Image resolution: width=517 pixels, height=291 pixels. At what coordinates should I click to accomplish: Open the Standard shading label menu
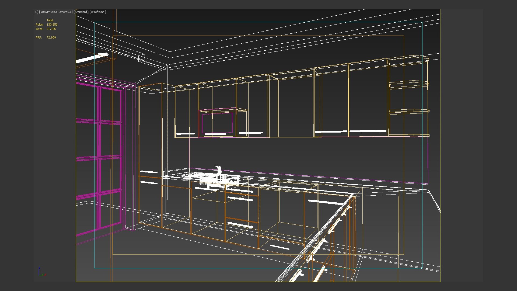pyautogui.click(x=81, y=12)
